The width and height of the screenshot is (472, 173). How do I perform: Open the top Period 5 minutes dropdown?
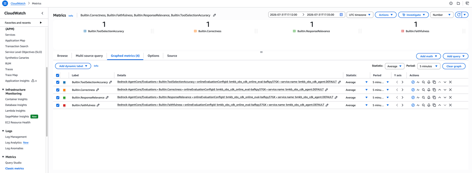click(x=428, y=66)
